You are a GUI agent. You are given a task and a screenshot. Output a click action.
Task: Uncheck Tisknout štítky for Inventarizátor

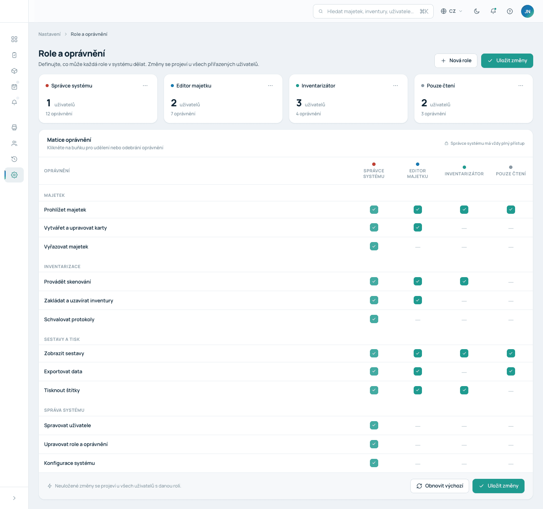pyautogui.click(x=464, y=390)
